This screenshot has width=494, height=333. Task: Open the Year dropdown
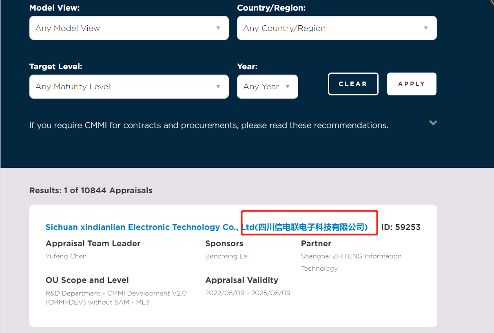click(268, 86)
